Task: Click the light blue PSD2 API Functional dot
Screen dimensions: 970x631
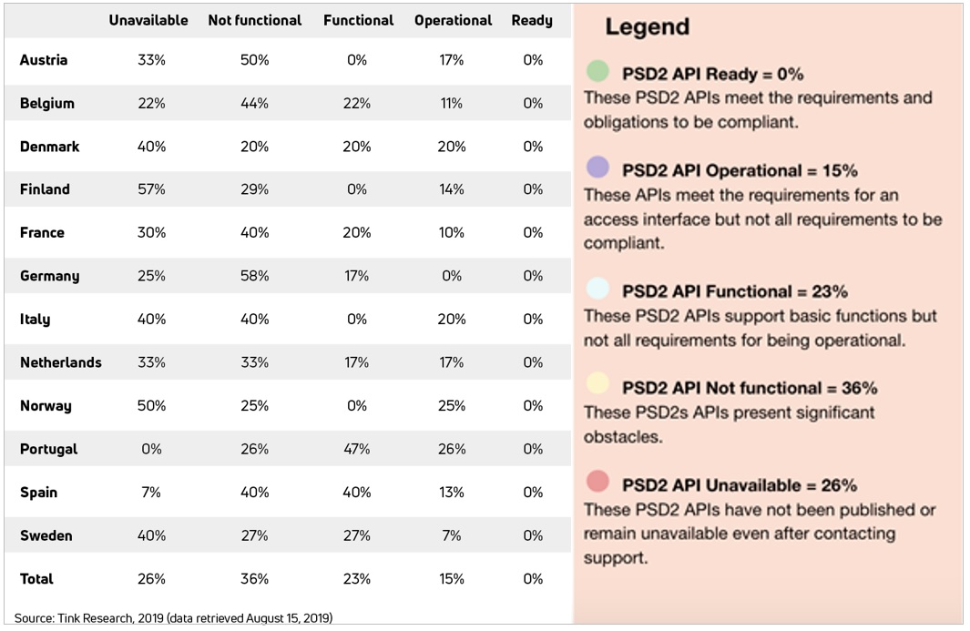Action: 597,289
